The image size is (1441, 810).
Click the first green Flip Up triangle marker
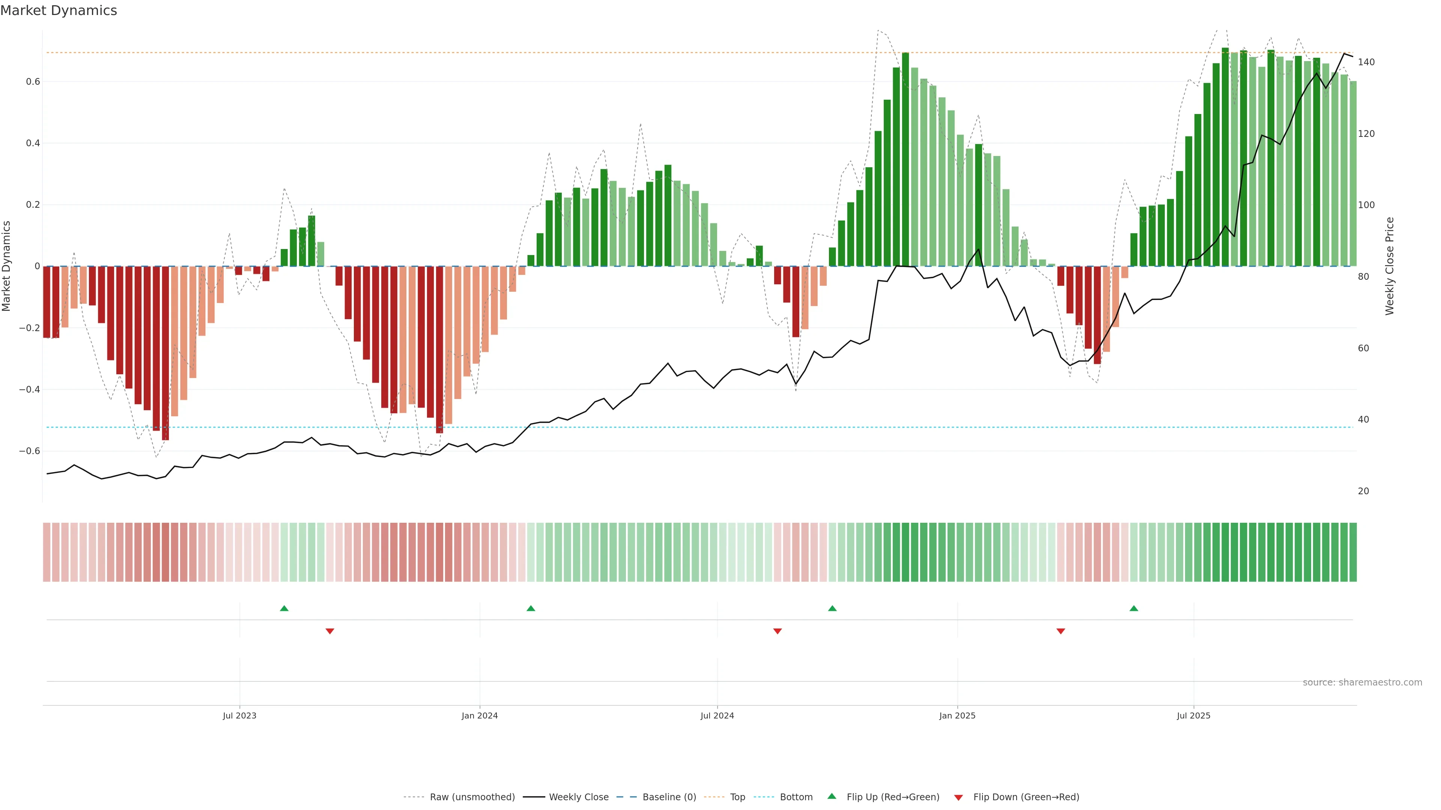point(284,608)
